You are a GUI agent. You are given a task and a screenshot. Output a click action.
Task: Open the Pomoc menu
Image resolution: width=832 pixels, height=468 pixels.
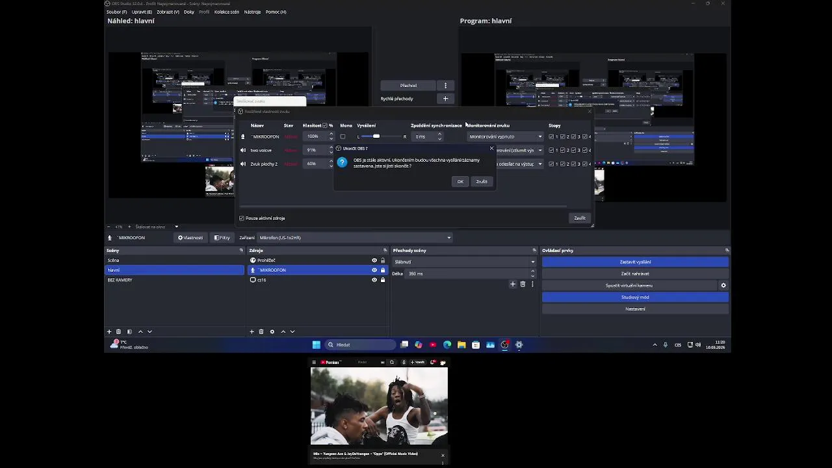pos(276,12)
